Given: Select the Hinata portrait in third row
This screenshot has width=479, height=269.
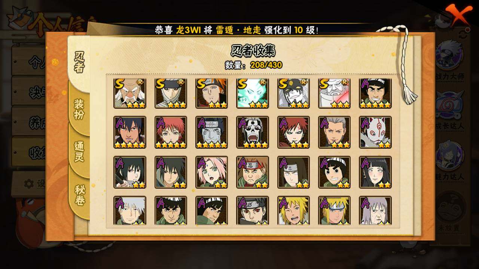Looking at the screenshot, I should click(x=375, y=172).
